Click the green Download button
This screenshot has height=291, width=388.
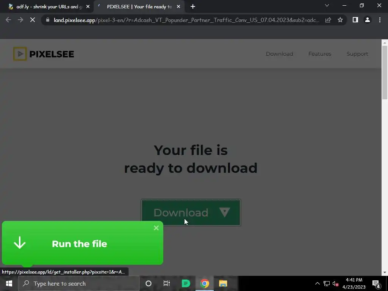(x=191, y=212)
